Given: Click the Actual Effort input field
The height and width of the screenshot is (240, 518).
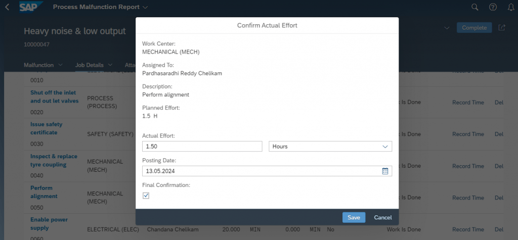Looking at the screenshot, I should [202, 146].
